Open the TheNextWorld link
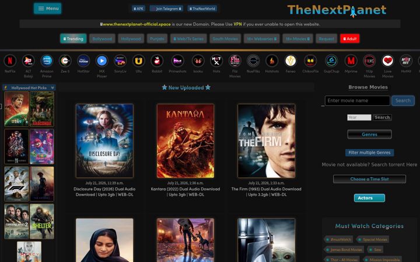Viewport: 420px width, 262px height. [202, 9]
